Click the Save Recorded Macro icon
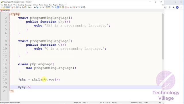This screenshot has width=184, height=104. click(84, 7)
